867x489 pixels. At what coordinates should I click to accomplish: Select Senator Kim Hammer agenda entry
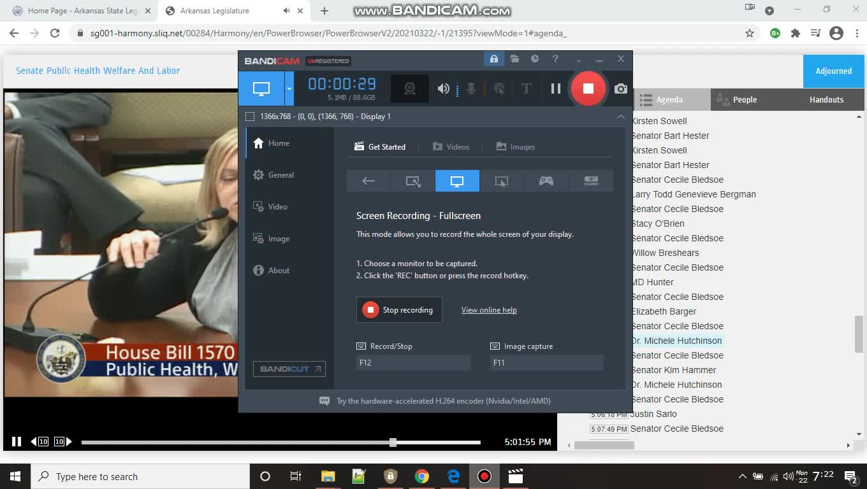click(674, 370)
